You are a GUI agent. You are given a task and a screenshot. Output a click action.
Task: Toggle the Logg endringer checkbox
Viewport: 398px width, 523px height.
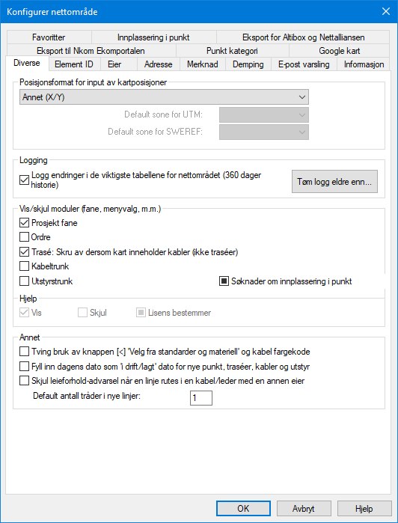pyautogui.click(x=24, y=180)
